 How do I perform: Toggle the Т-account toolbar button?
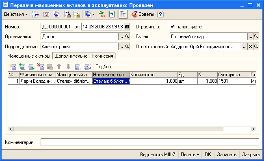tap(123, 14)
